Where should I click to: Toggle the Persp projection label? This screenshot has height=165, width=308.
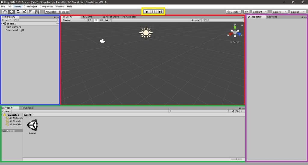coord(235,42)
